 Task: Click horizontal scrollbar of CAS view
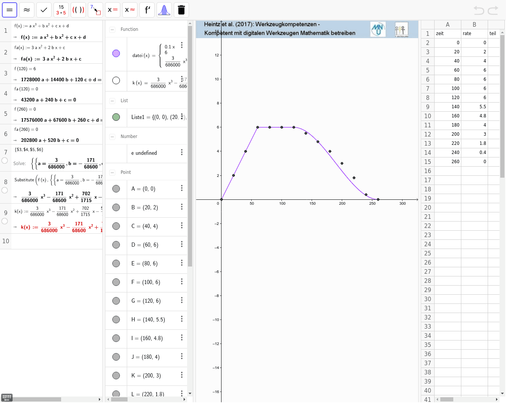coord(36,399)
